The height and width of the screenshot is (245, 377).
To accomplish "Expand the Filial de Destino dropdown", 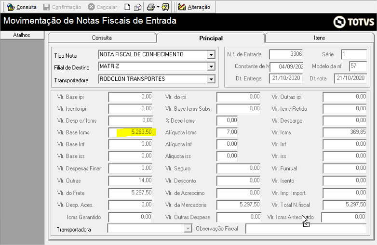I will click(211, 66).
